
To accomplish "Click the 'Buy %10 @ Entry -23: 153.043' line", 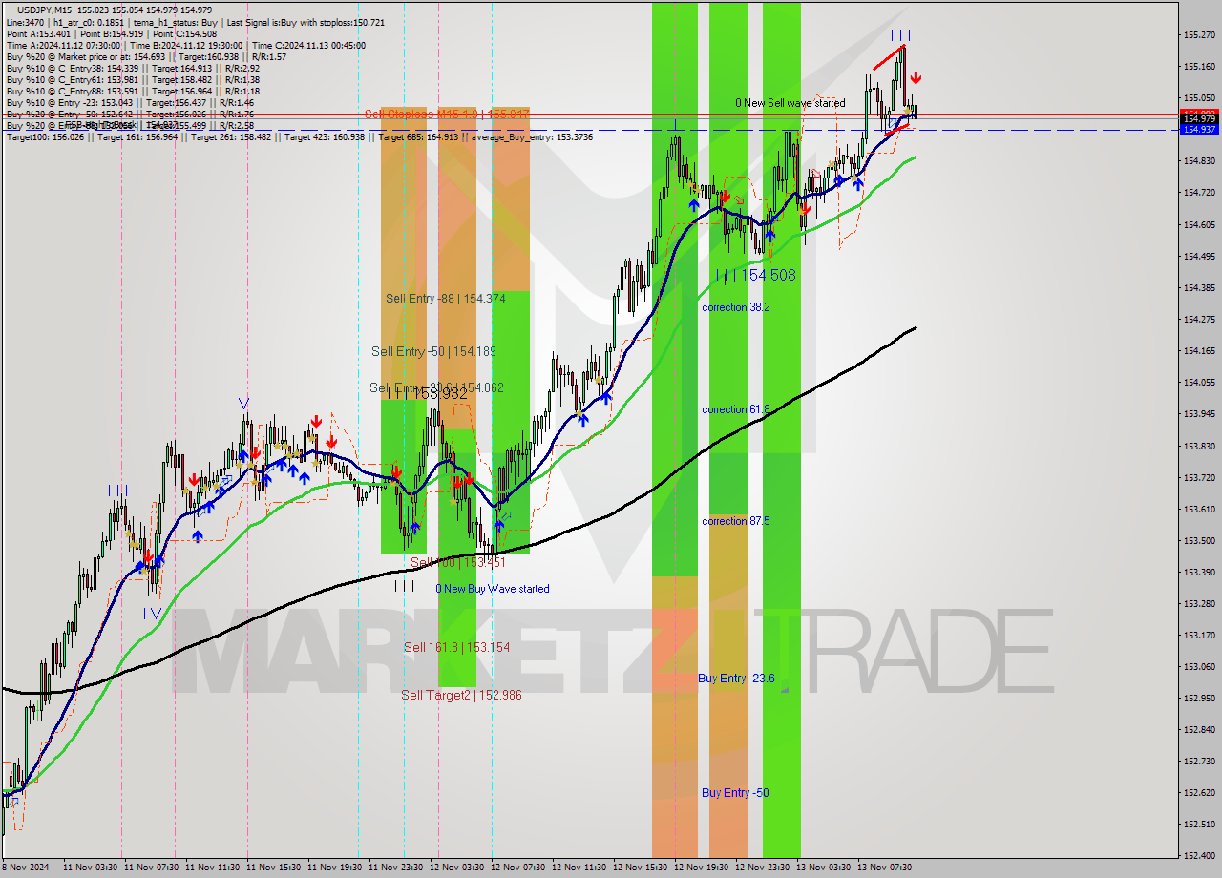I will [70, 102].
